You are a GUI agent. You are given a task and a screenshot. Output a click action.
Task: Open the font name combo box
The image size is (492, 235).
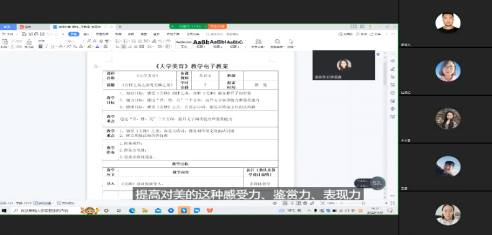click(x=52, y=41)
